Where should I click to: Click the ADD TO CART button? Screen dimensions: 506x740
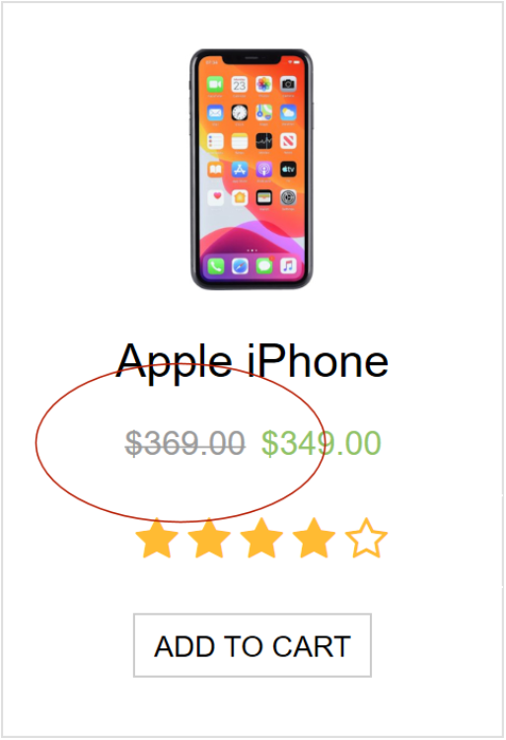coord(253,645)
